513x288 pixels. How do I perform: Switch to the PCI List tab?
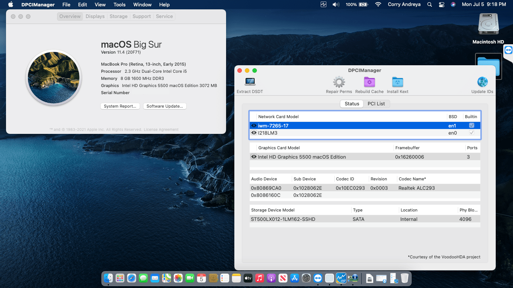click(376, 104)
